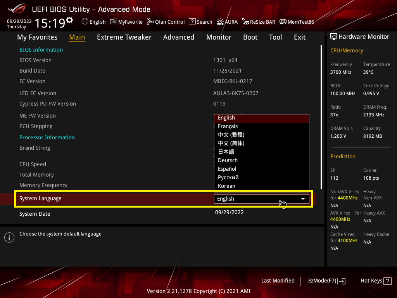Open Qfan Control fan icon
The image size is (397, 298).
[x=150, y=22]
